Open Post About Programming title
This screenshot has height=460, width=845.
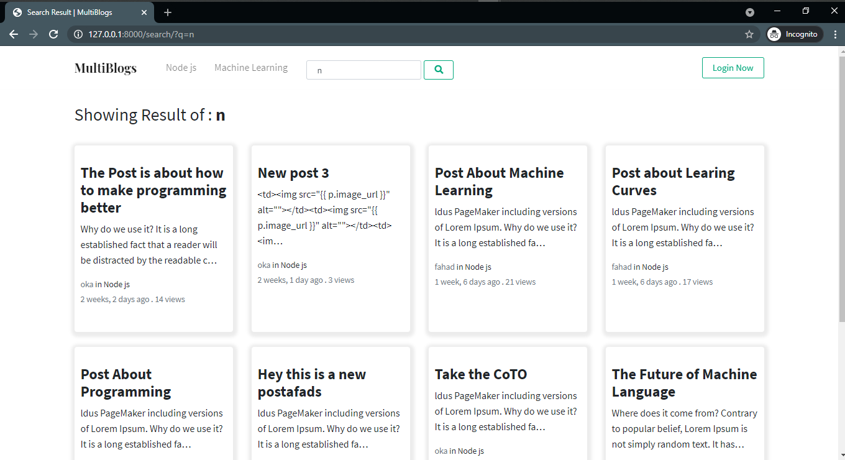tap(126, 383)
